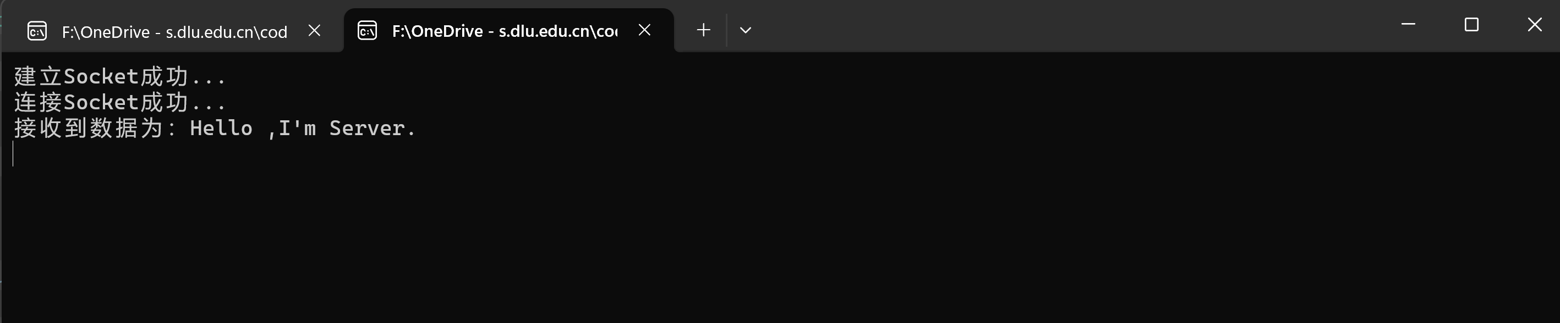Click the word "Socket" in the first output line
1560x323 pixels.
pos(101,76)
